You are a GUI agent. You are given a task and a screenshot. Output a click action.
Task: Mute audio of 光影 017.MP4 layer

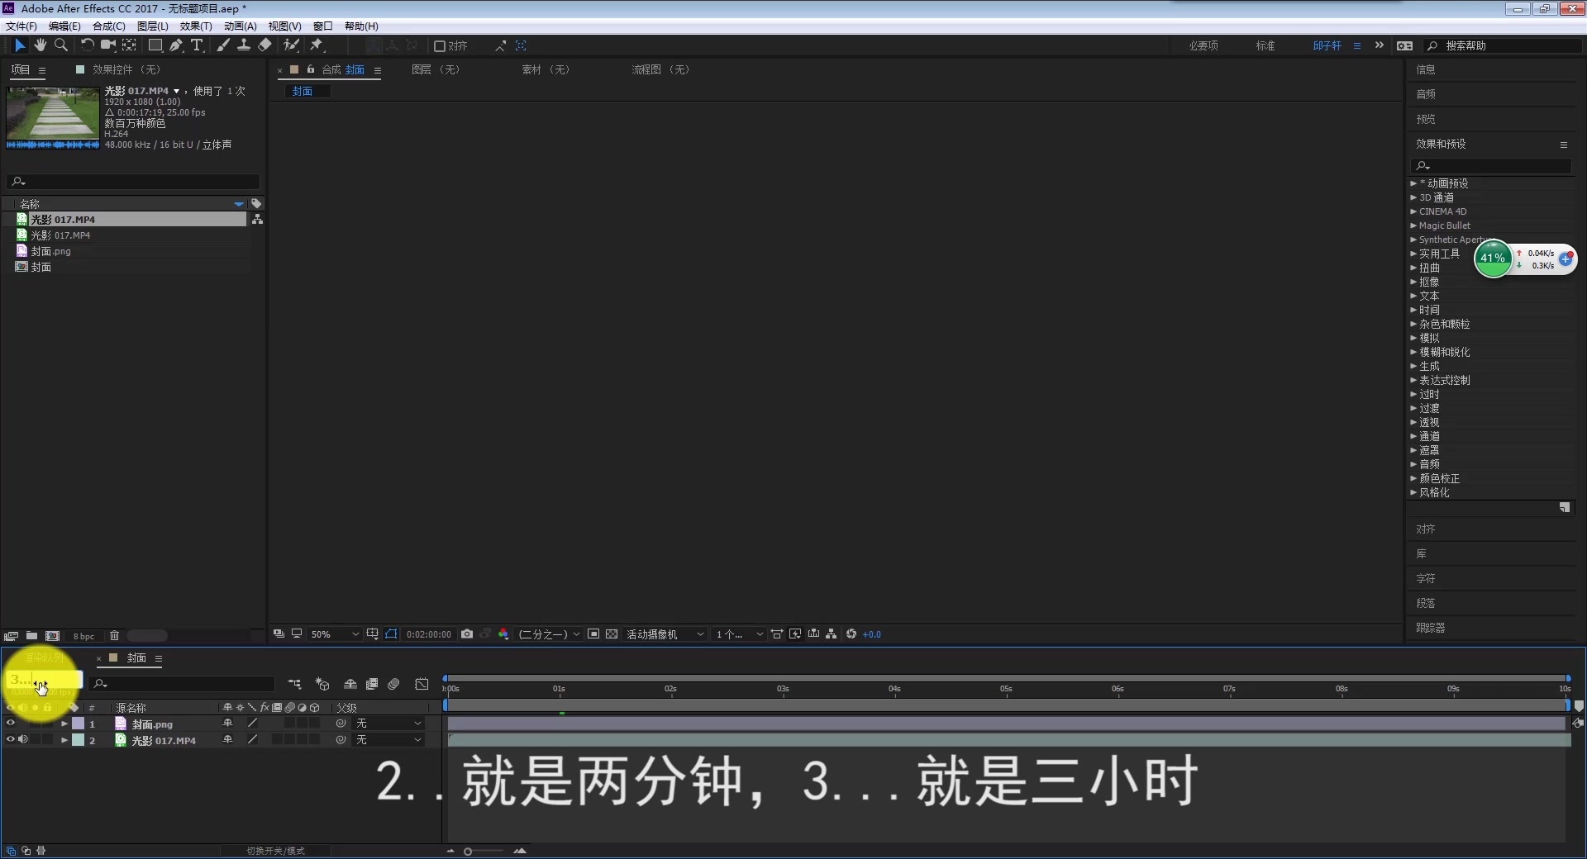coord(23,740)
